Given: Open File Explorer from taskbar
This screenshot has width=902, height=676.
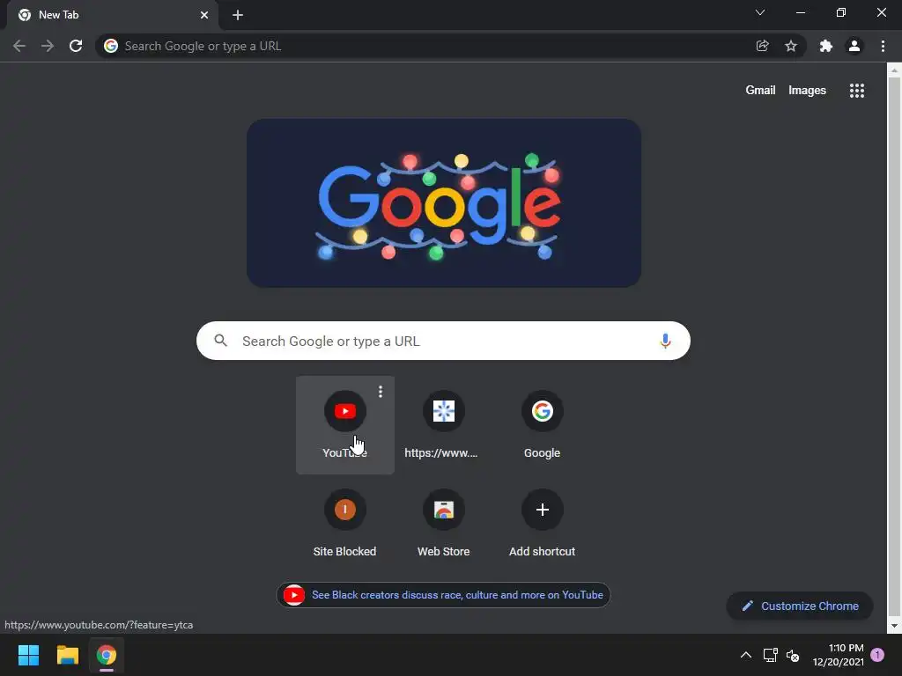Looking at the screenshot, I should point(67,655).
